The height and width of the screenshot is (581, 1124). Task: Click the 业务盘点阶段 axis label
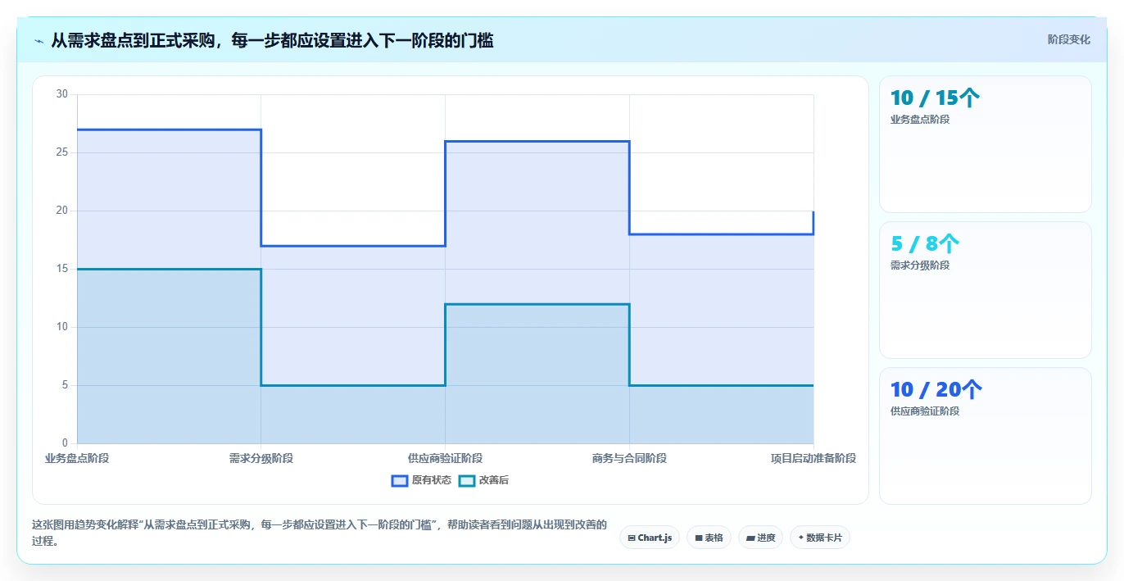(x=77, y=458)
